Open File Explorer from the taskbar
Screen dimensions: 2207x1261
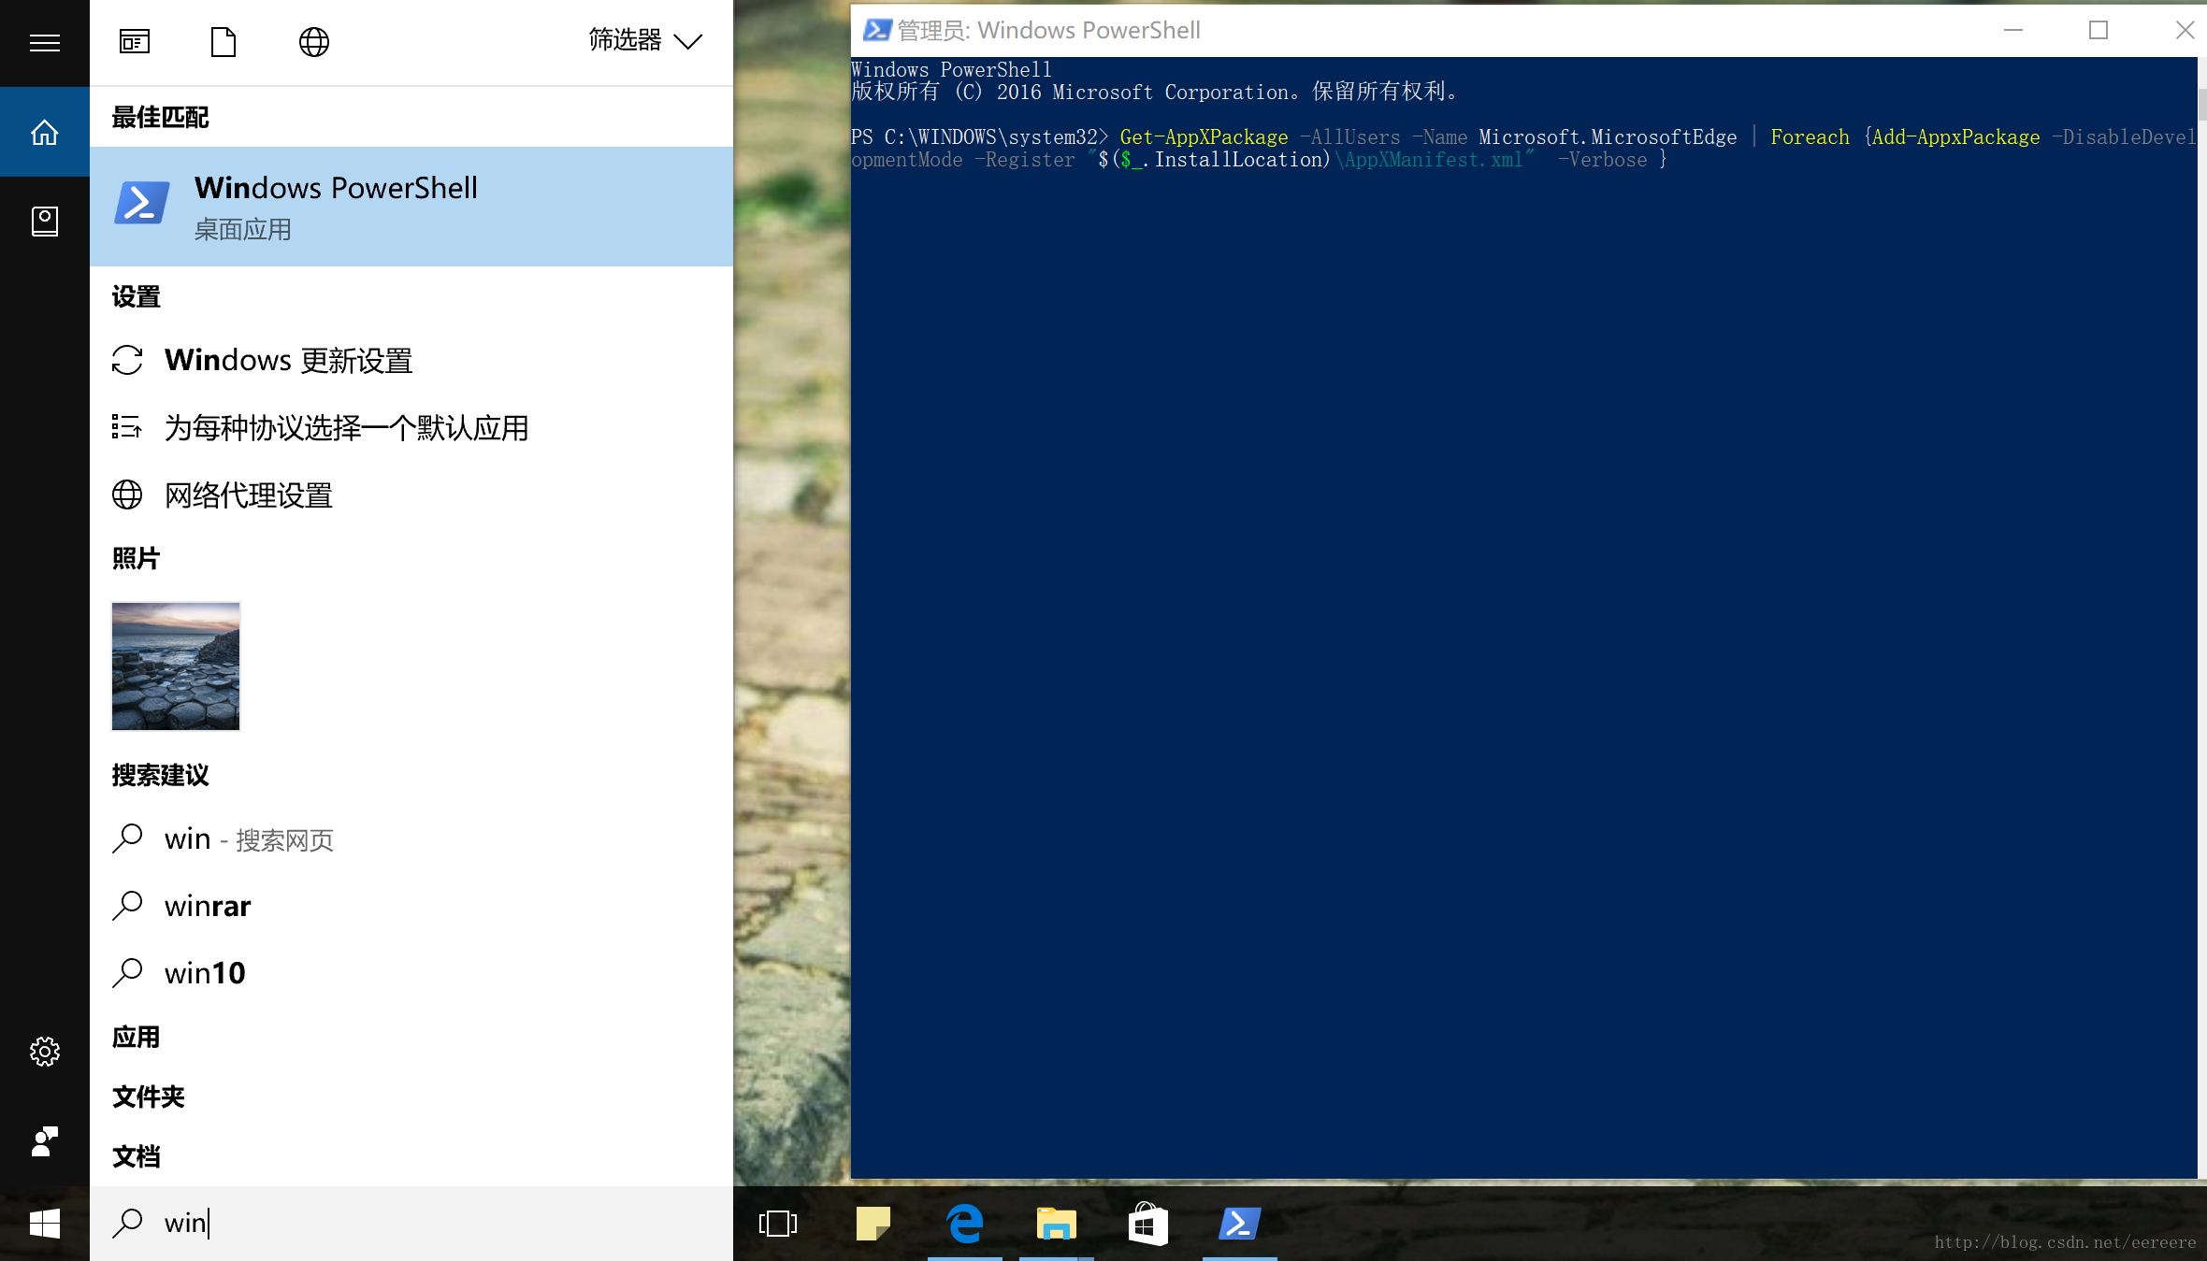click(x=1056, y=1224)
